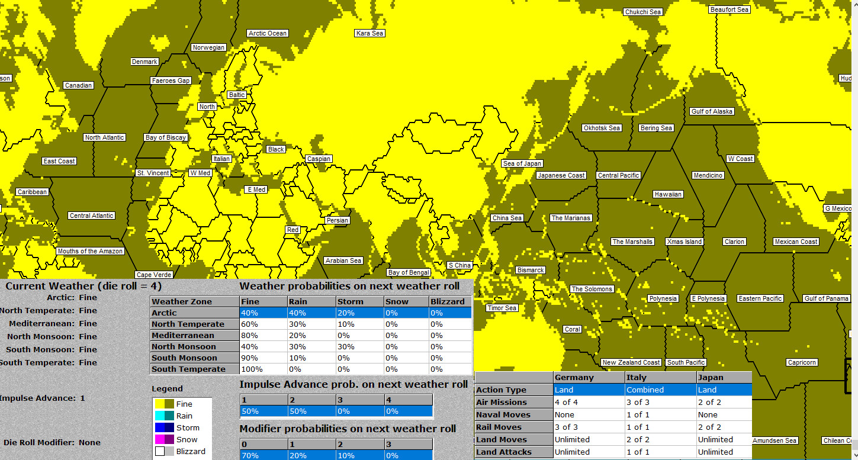
Task: Click the Capricorn label
Action: pos(802,362)
